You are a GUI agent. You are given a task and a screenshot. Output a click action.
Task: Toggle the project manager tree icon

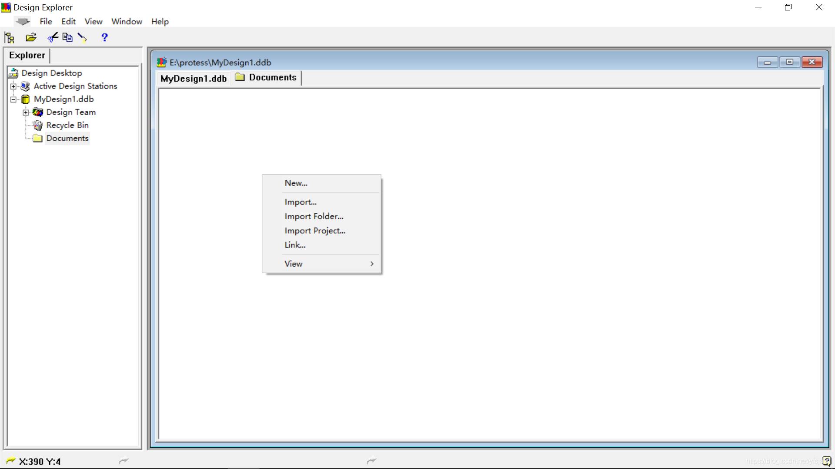(9, 38)
